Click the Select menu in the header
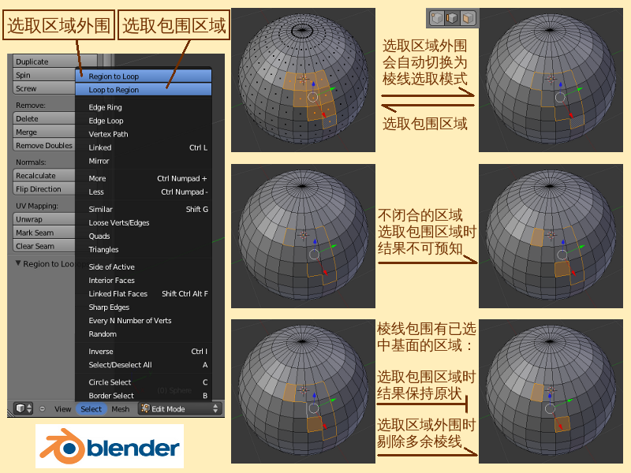The height and width of the screenshot is (473, 631). point(91,409)
